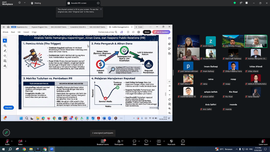Screen dimensions: 270x152
Task: Click the 2 unassigned participants tooltip
Action: (x=103, y=133)
